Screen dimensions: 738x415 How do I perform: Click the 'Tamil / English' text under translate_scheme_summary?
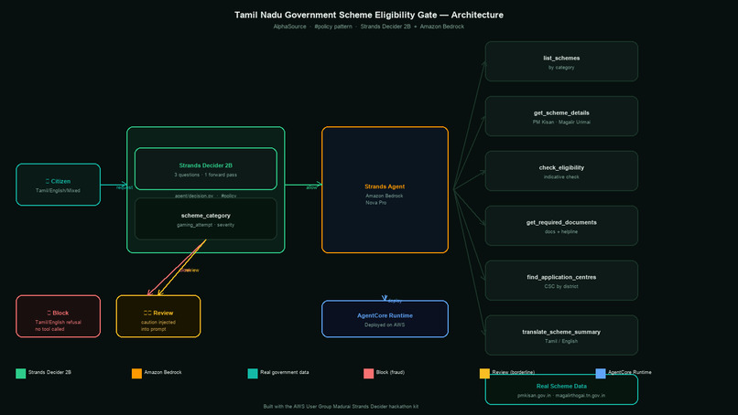point(561,341)
